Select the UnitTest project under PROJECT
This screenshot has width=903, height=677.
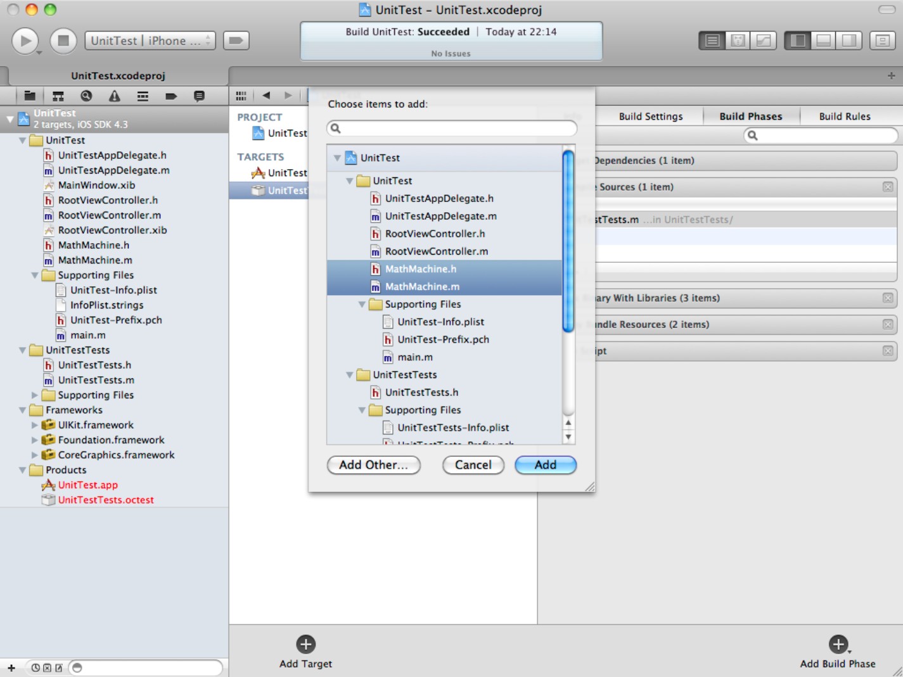279,133
